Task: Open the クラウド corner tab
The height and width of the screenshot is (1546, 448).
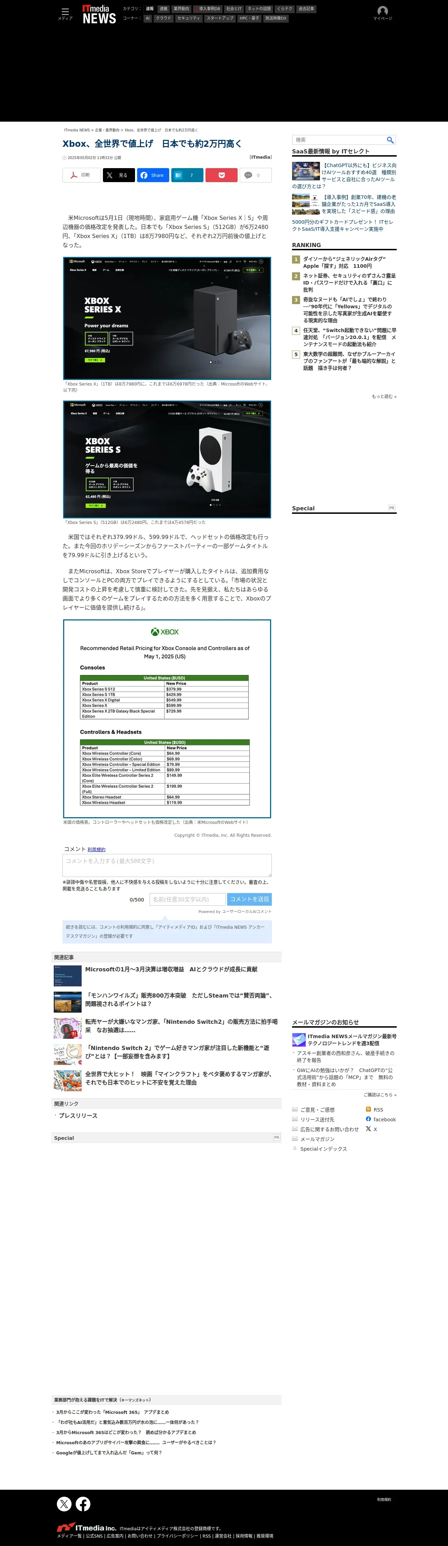Action: pos(164,18)
